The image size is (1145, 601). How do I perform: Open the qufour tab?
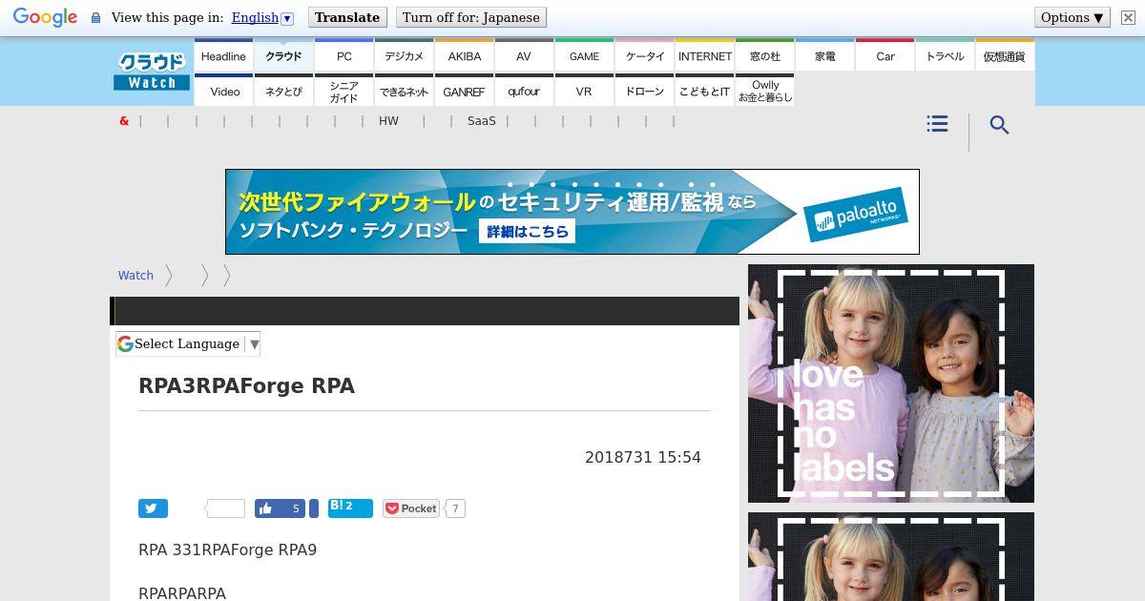tap(524, 91)
